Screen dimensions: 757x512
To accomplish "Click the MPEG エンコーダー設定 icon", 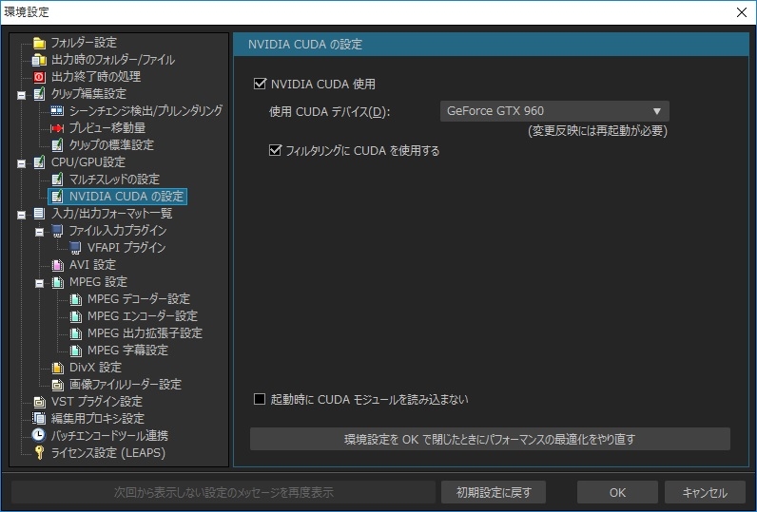I will pyautogui.click(x=75, y=316).
